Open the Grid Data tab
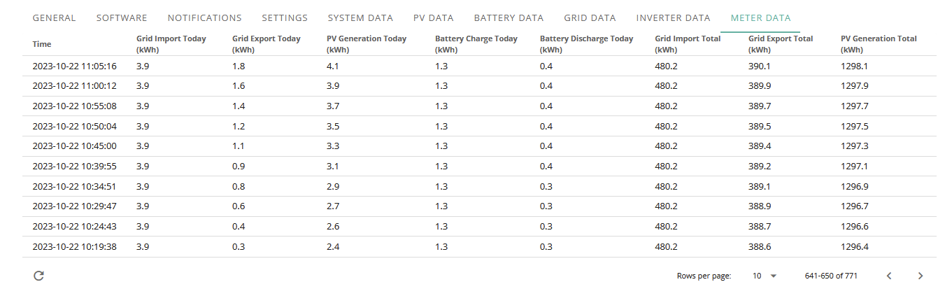Screen dimensions: 952x282 point(590,17)
